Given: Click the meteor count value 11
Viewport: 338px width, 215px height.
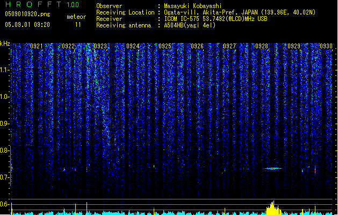Looking at the screenshot, I should (78, 25).
